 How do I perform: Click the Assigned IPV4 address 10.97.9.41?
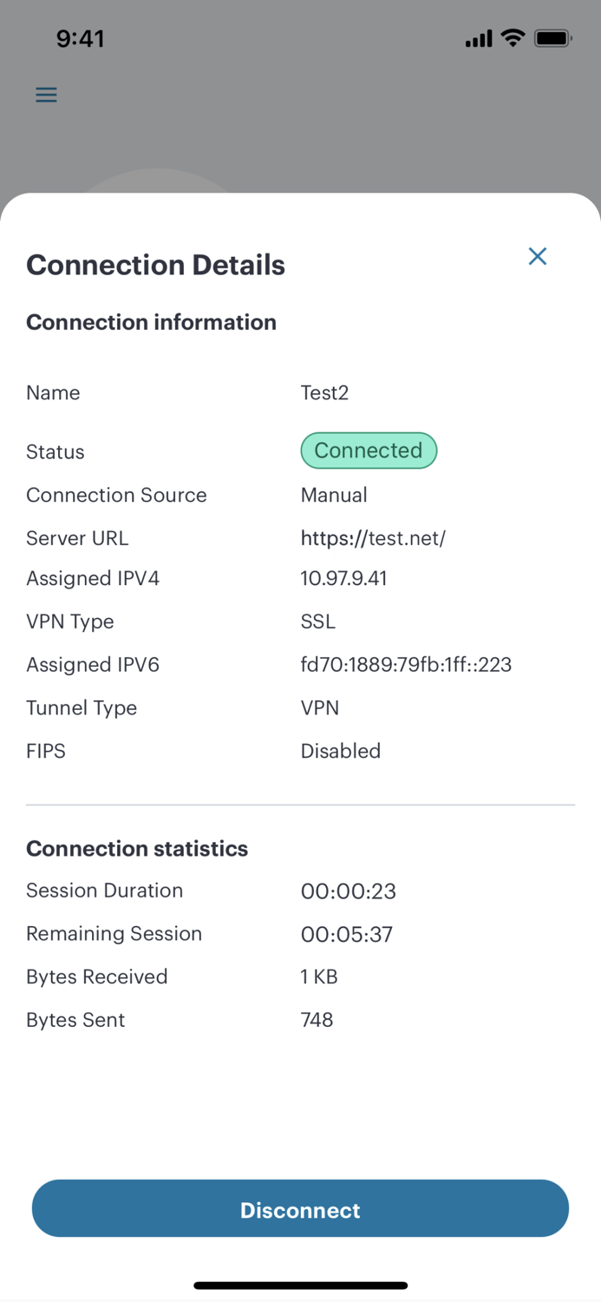click(343, 578)
